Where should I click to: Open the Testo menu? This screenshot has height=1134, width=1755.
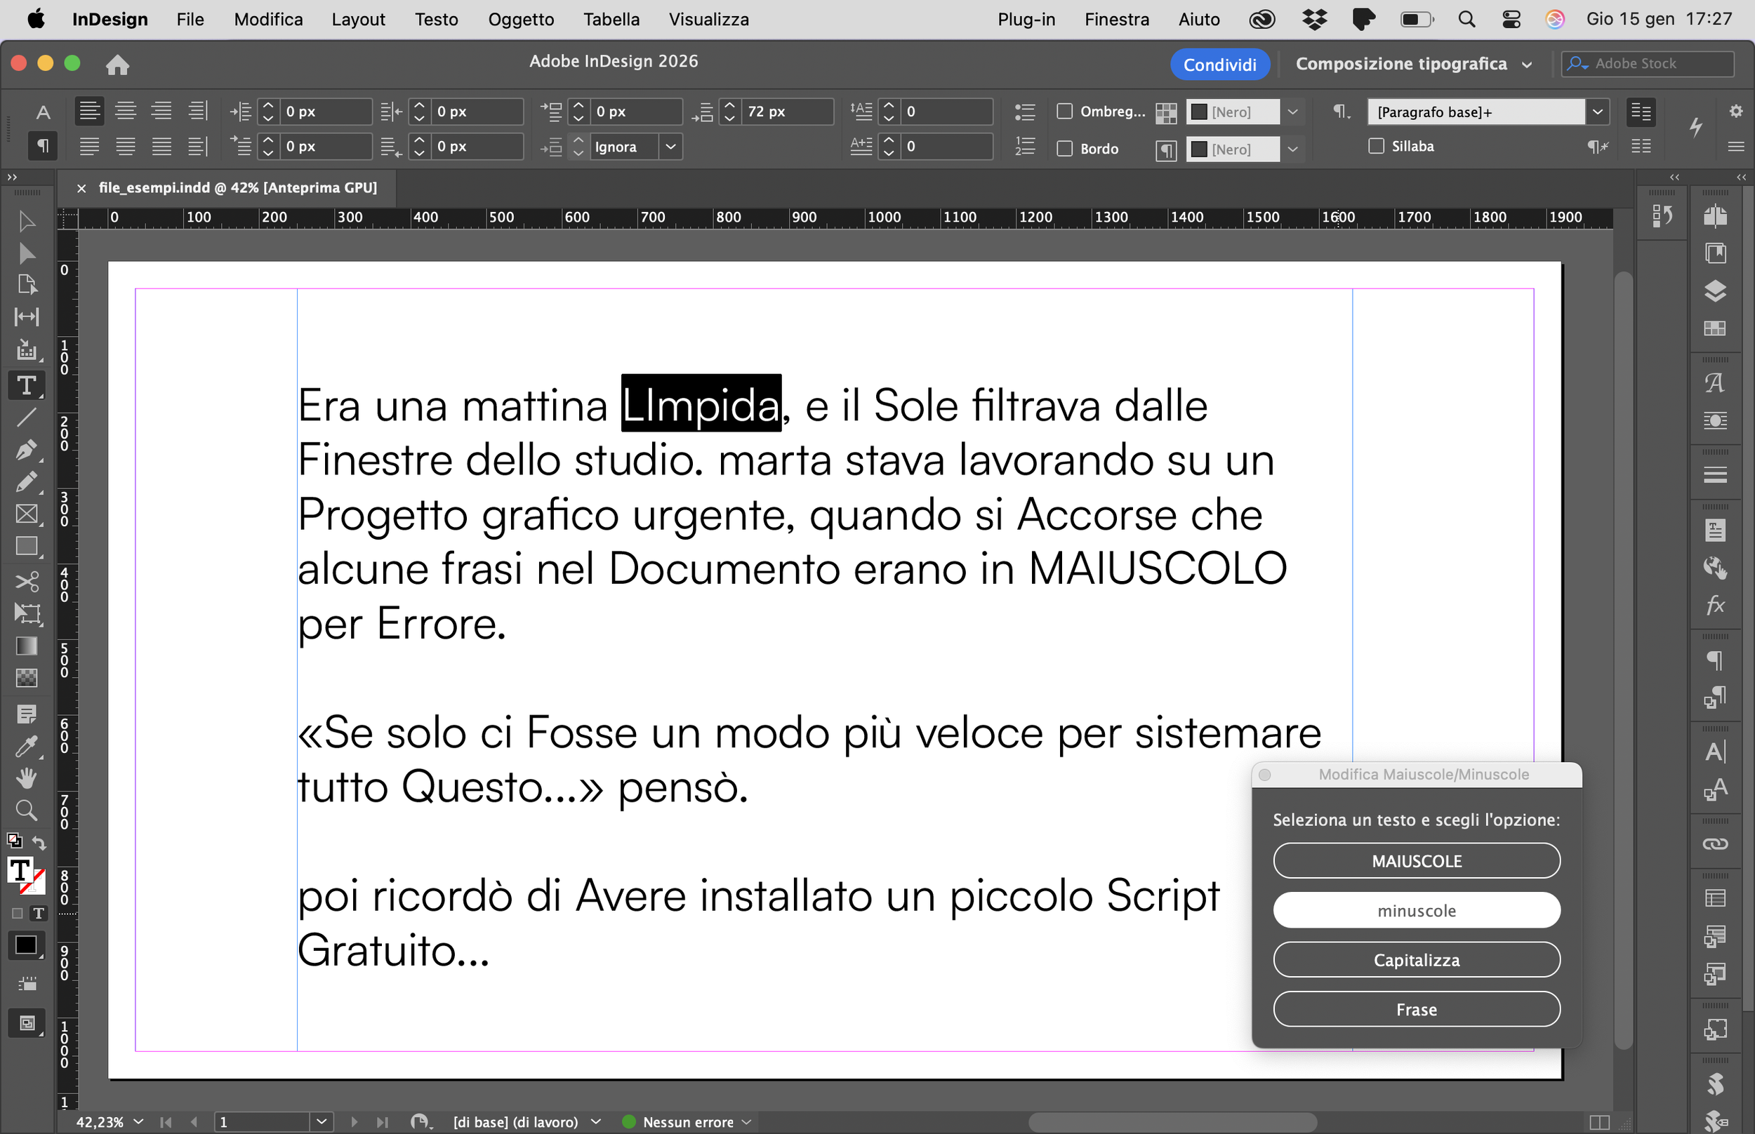(436, 19)
